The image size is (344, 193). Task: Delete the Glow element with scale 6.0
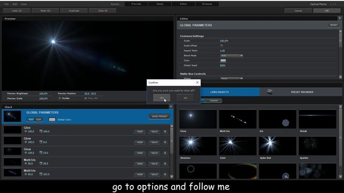click(165, 142)
